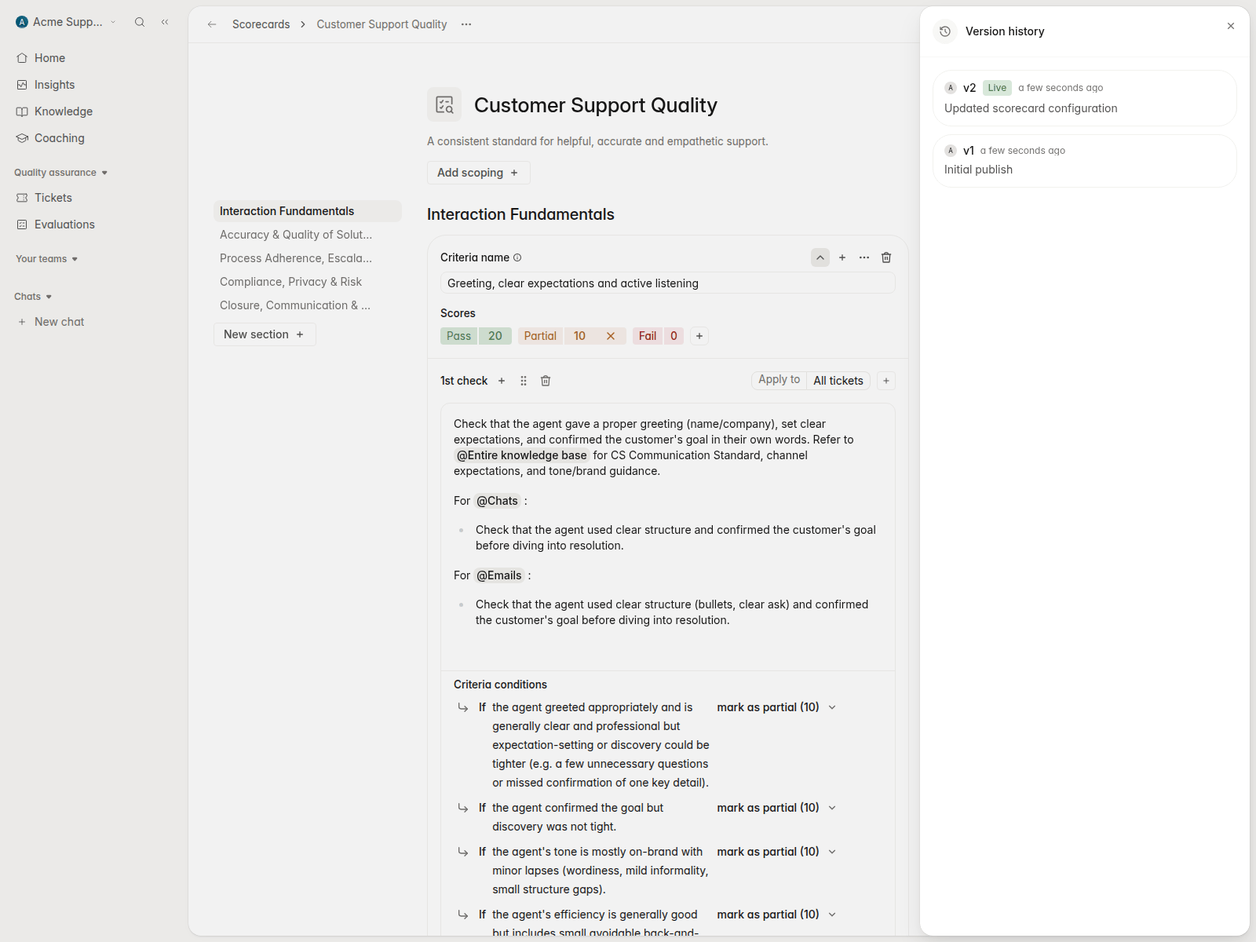Click info icon next to Criteria name
The width and height of the screenshot is (1256, 942).
(517, 257)
